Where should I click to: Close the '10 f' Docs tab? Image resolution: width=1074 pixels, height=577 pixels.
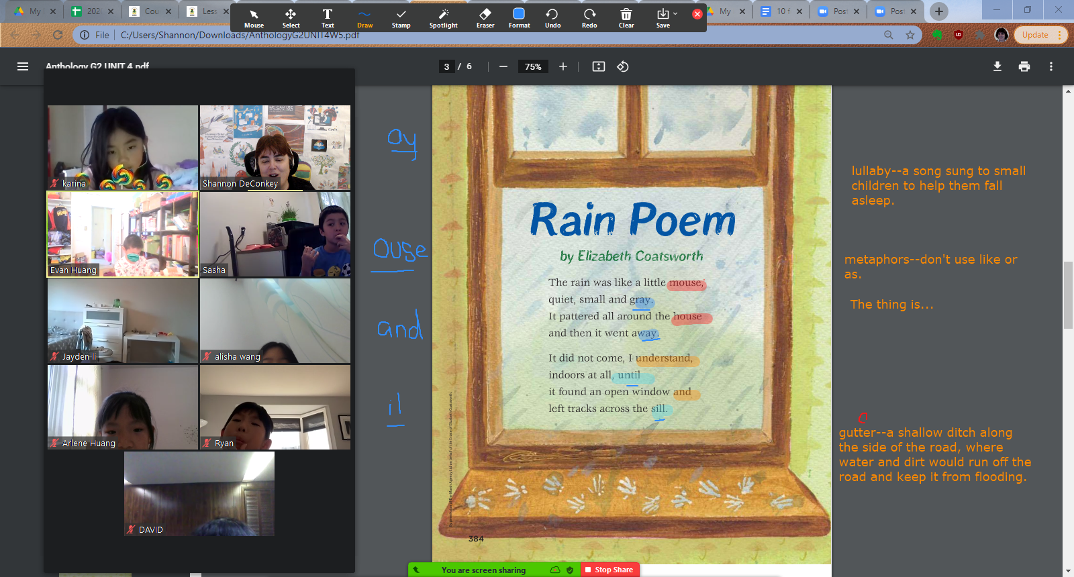click(799, 11)
